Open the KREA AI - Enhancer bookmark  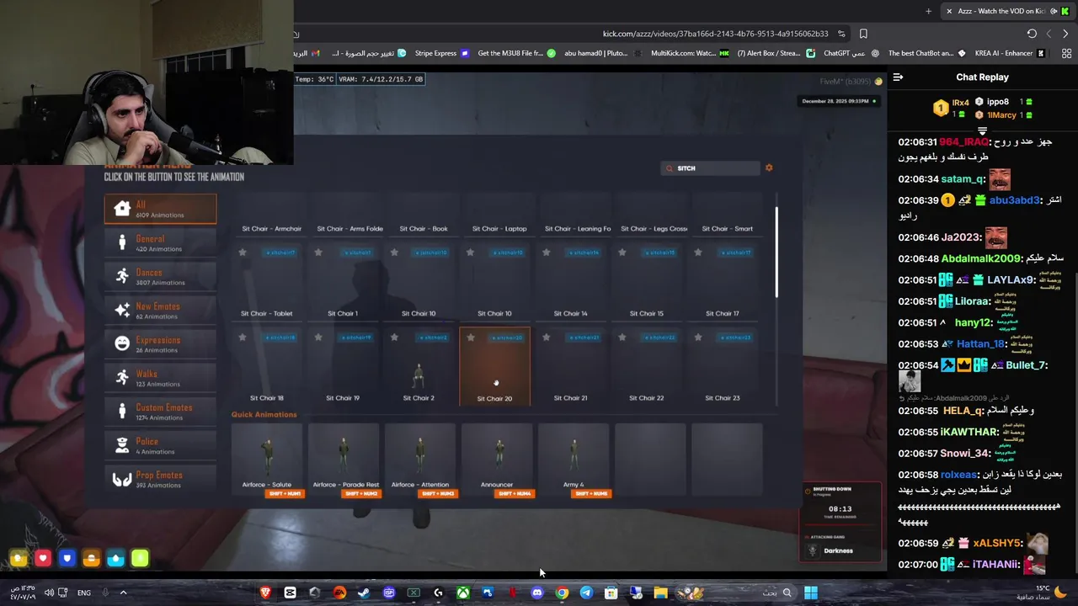click(x=1010, y=53)
